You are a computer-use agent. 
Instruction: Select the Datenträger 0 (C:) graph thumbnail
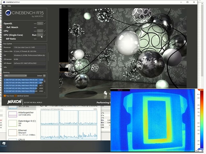click(x=13, y=123)
